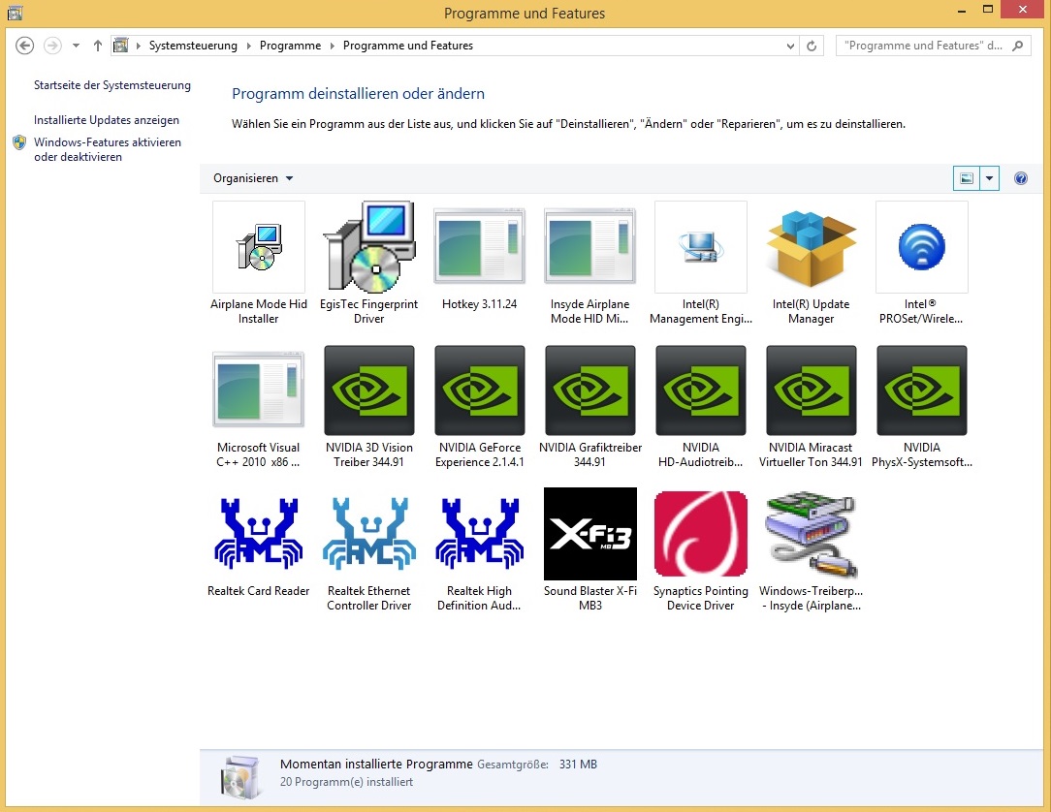1051x812 pixels.
Task: Expand the chevron after Programme breadcrumb
Action: coord(332,46)
